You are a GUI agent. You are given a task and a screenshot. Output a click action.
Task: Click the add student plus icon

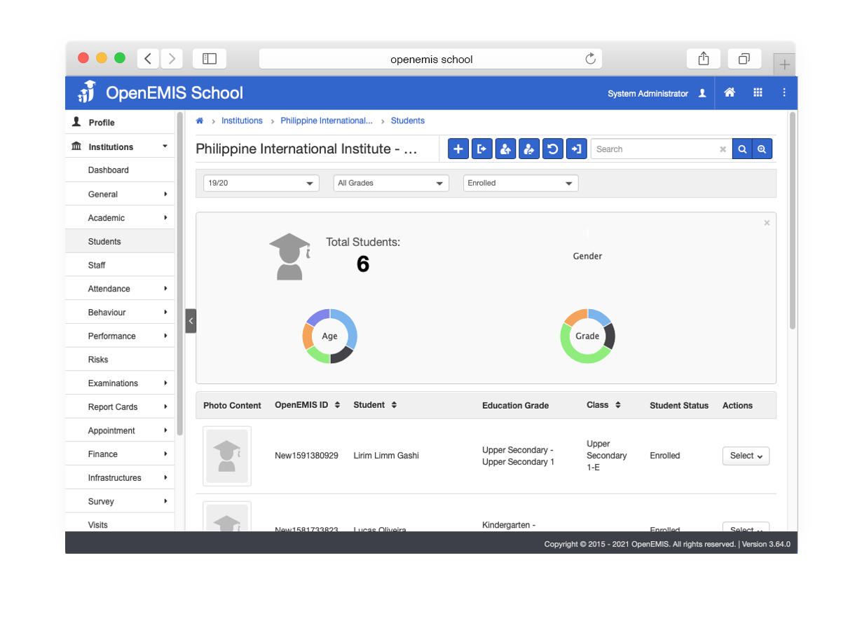tap(458, 149)
